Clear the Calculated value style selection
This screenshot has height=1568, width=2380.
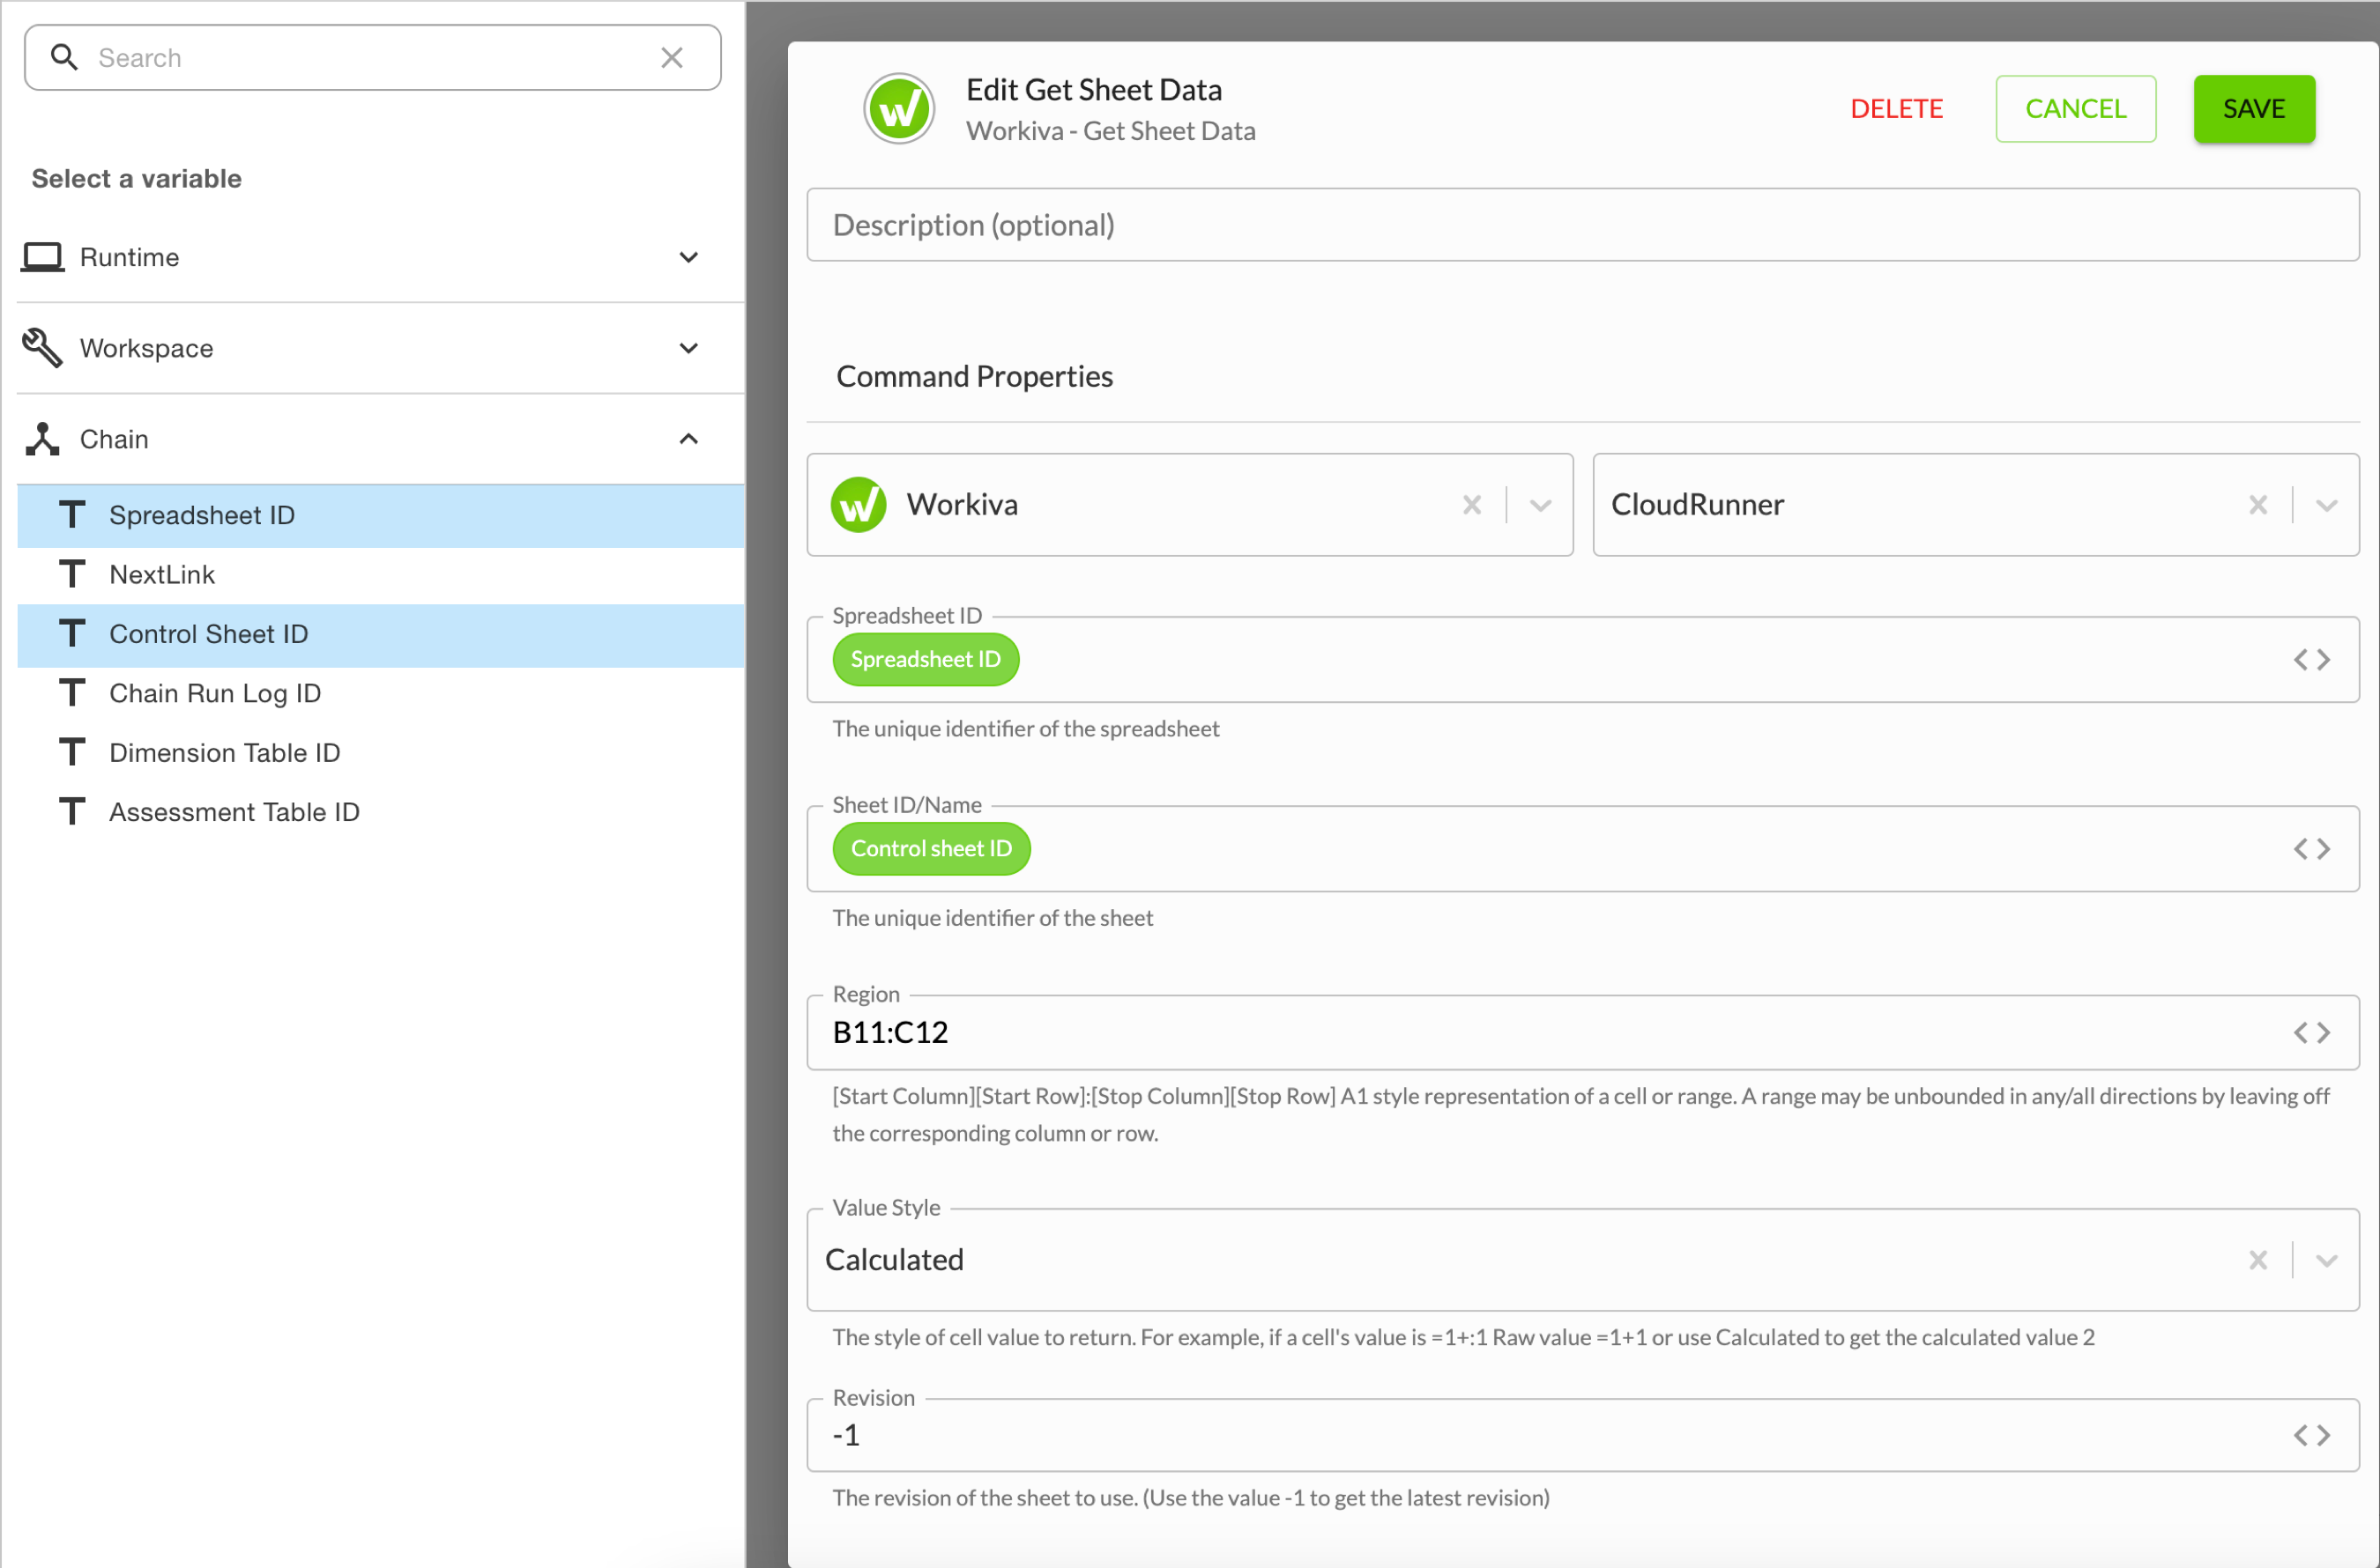click(2258, 1260)
